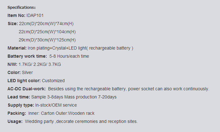
Task: Click the Item No label
Action: pyautogui.click(x=17, y=15)
